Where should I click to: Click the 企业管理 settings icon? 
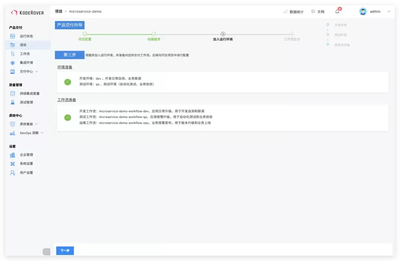[x=12, y=155]
